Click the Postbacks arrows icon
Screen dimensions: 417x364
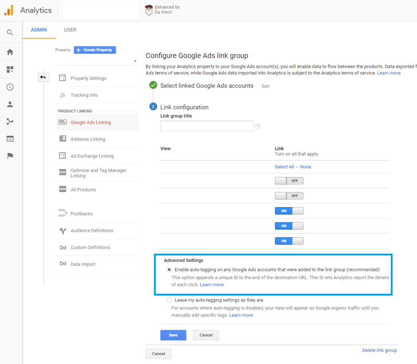(x=62, y=213)
